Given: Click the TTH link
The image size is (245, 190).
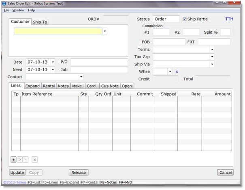Looking at the screenshot, I should (x=229, y=19).
